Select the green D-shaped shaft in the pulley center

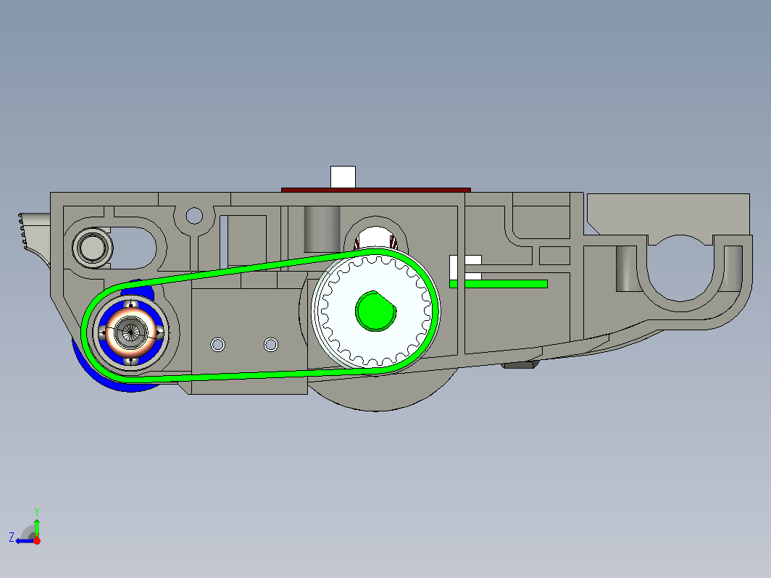[375, 311]
